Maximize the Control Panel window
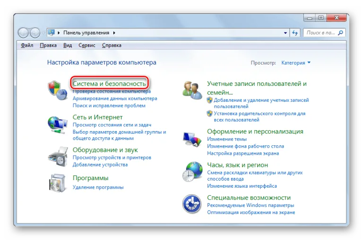The image size is (363, 240). click(321, 18)
